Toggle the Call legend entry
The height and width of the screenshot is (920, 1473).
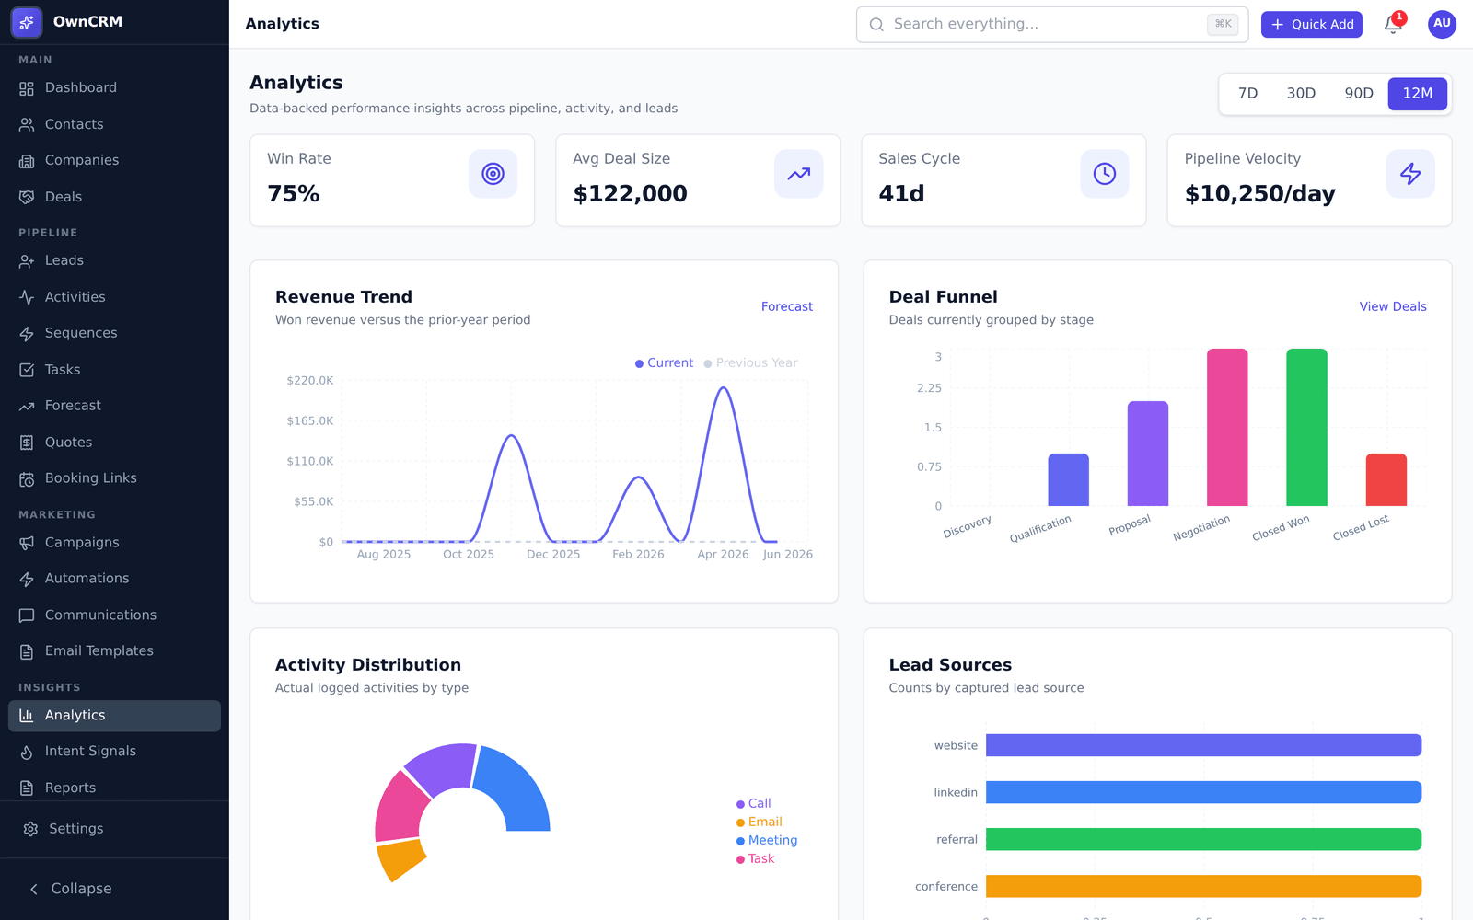click(753, 804)
